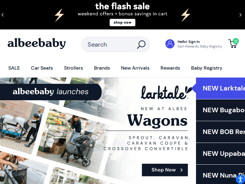
Task: Select the NEW Bugaboo slide tab
Action: point(221,110)
